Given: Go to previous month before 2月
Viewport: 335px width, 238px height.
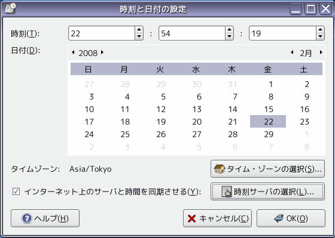Looking at the screenshot, I should [x=292, y=52].
